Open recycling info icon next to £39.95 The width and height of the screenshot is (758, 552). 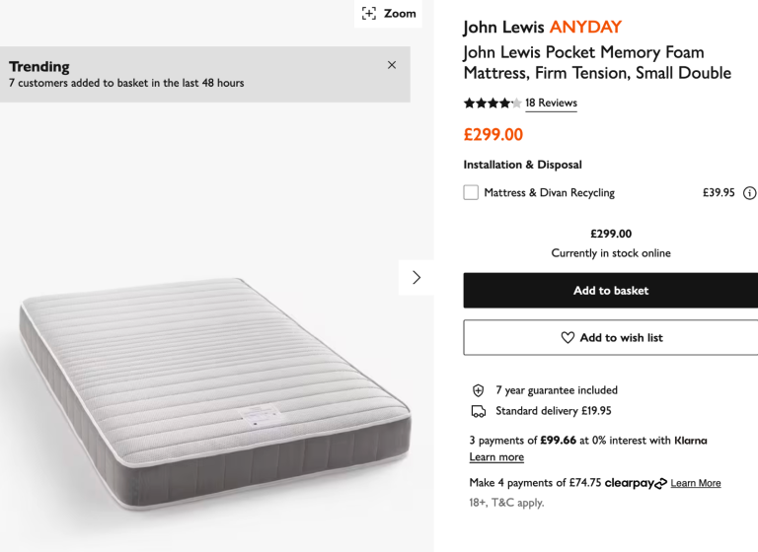(749, 193)
